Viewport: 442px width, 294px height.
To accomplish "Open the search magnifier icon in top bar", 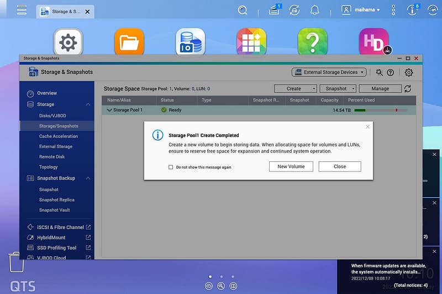I will (x=242, y=10).
